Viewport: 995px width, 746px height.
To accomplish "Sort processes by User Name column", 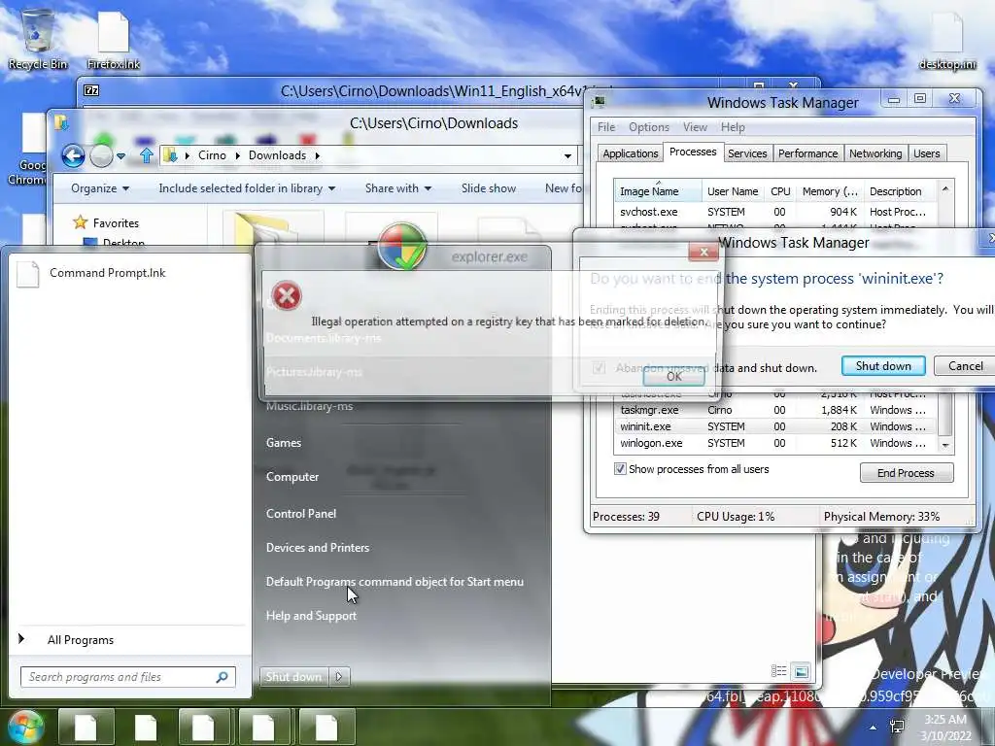I will pos(733,191).
